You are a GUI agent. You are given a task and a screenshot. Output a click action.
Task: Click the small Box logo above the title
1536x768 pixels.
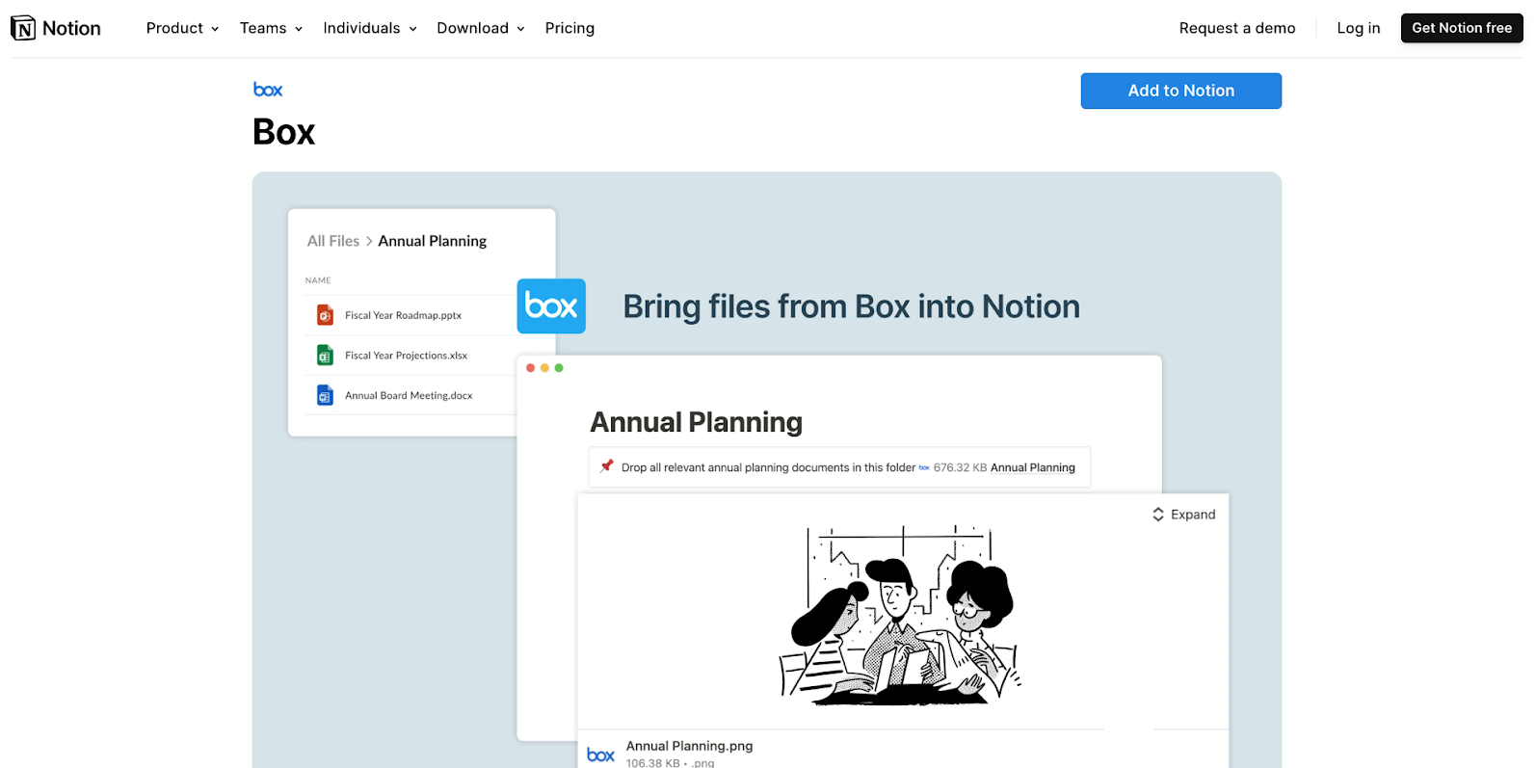(268, 90)
